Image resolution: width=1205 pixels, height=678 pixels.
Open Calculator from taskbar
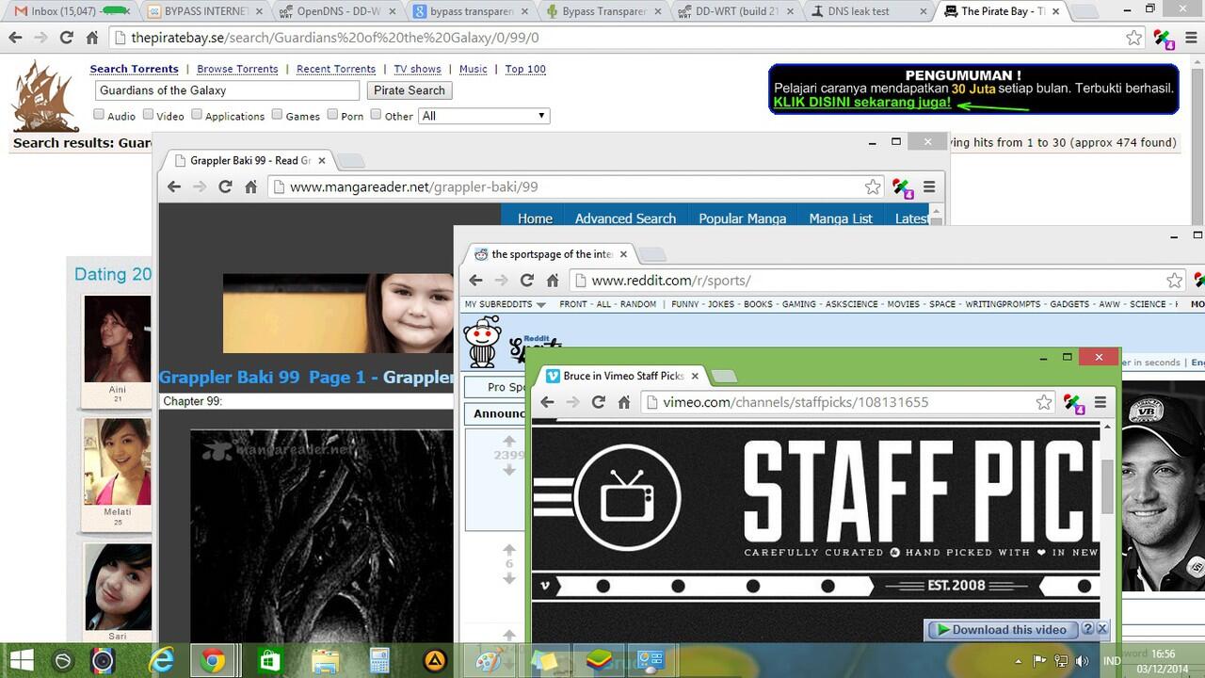379,661
